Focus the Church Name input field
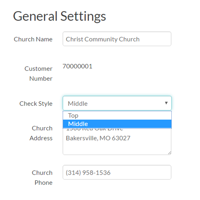The height and width of the screenshot is (200, 200). pyautogui.click(x=117, y=39)
